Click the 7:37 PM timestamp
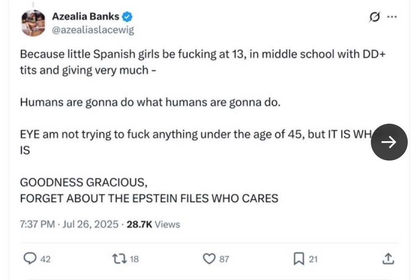 click(37, 224)
